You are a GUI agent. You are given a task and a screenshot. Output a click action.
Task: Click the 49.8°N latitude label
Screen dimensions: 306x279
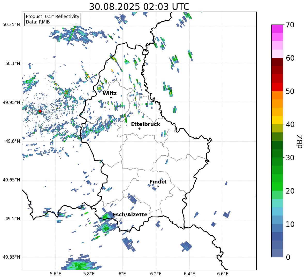[x=12, y=141]
